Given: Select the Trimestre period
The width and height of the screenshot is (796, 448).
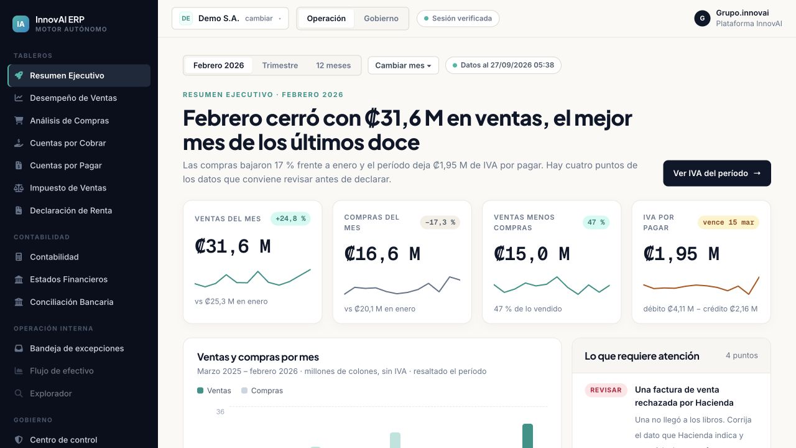Looking at the screenshot, I should (x=280, y=65).
